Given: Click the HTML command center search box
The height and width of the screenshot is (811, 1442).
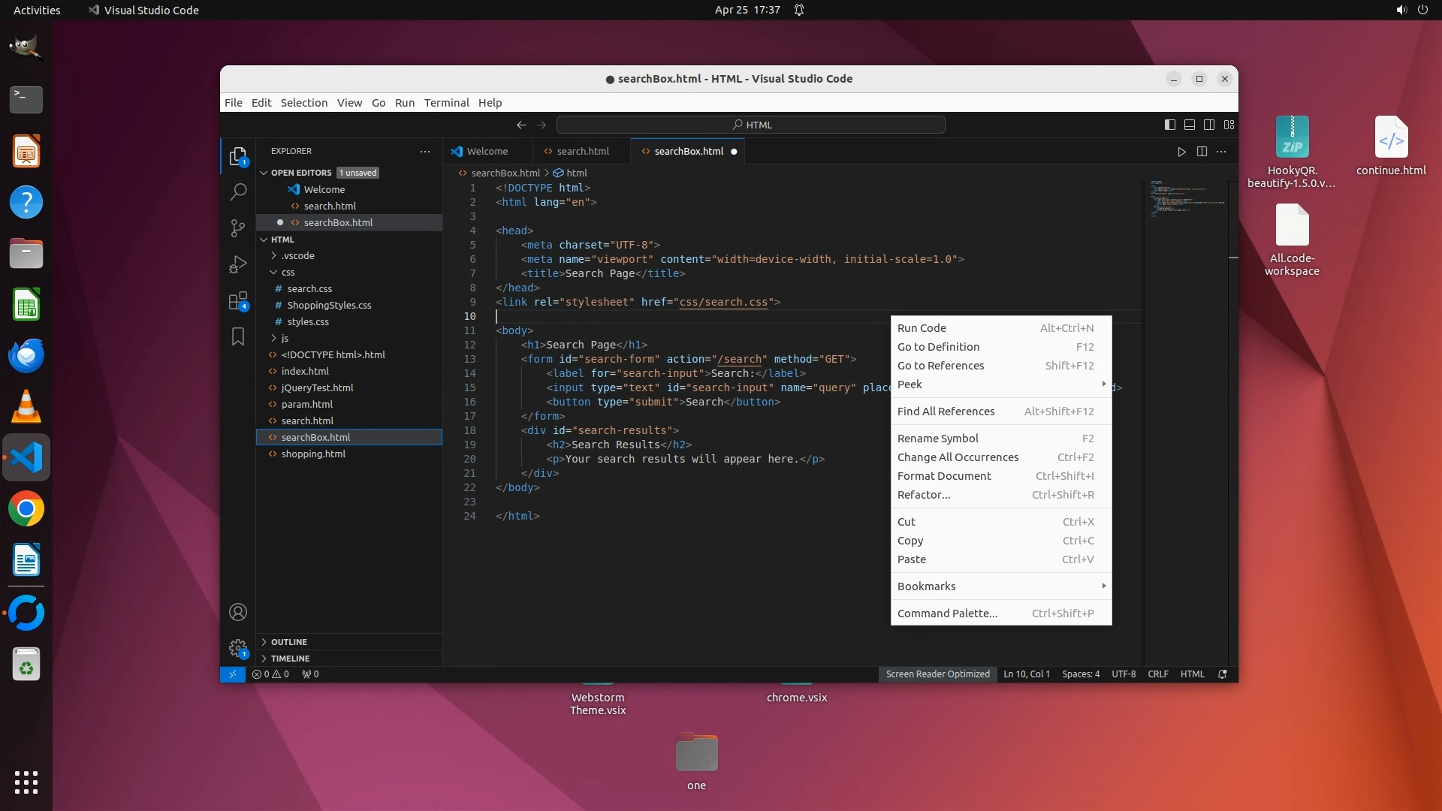Looking at the screenshot, I should 751,125.
